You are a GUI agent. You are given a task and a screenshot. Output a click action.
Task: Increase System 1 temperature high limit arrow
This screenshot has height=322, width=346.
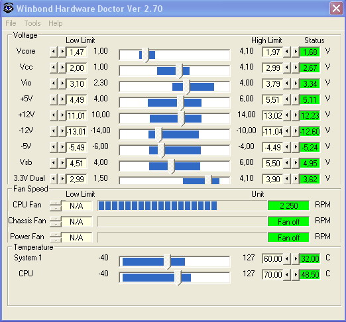click(296, 258)
